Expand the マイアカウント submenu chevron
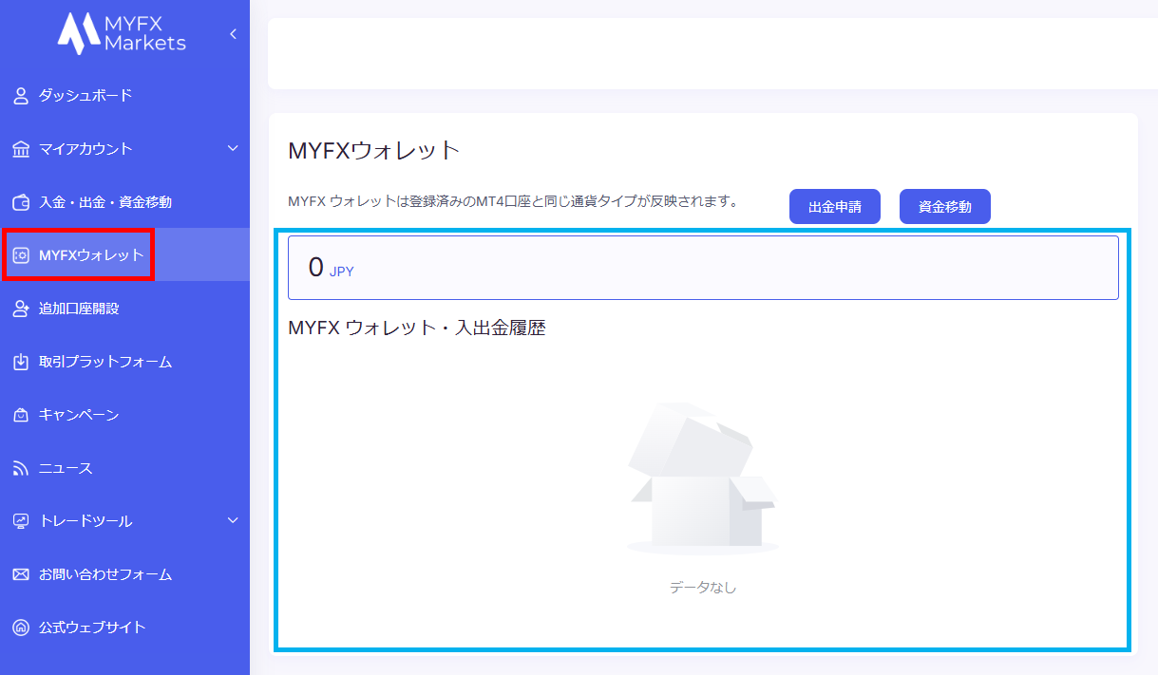Screen dimensions: 1158x675 point(233,149)
